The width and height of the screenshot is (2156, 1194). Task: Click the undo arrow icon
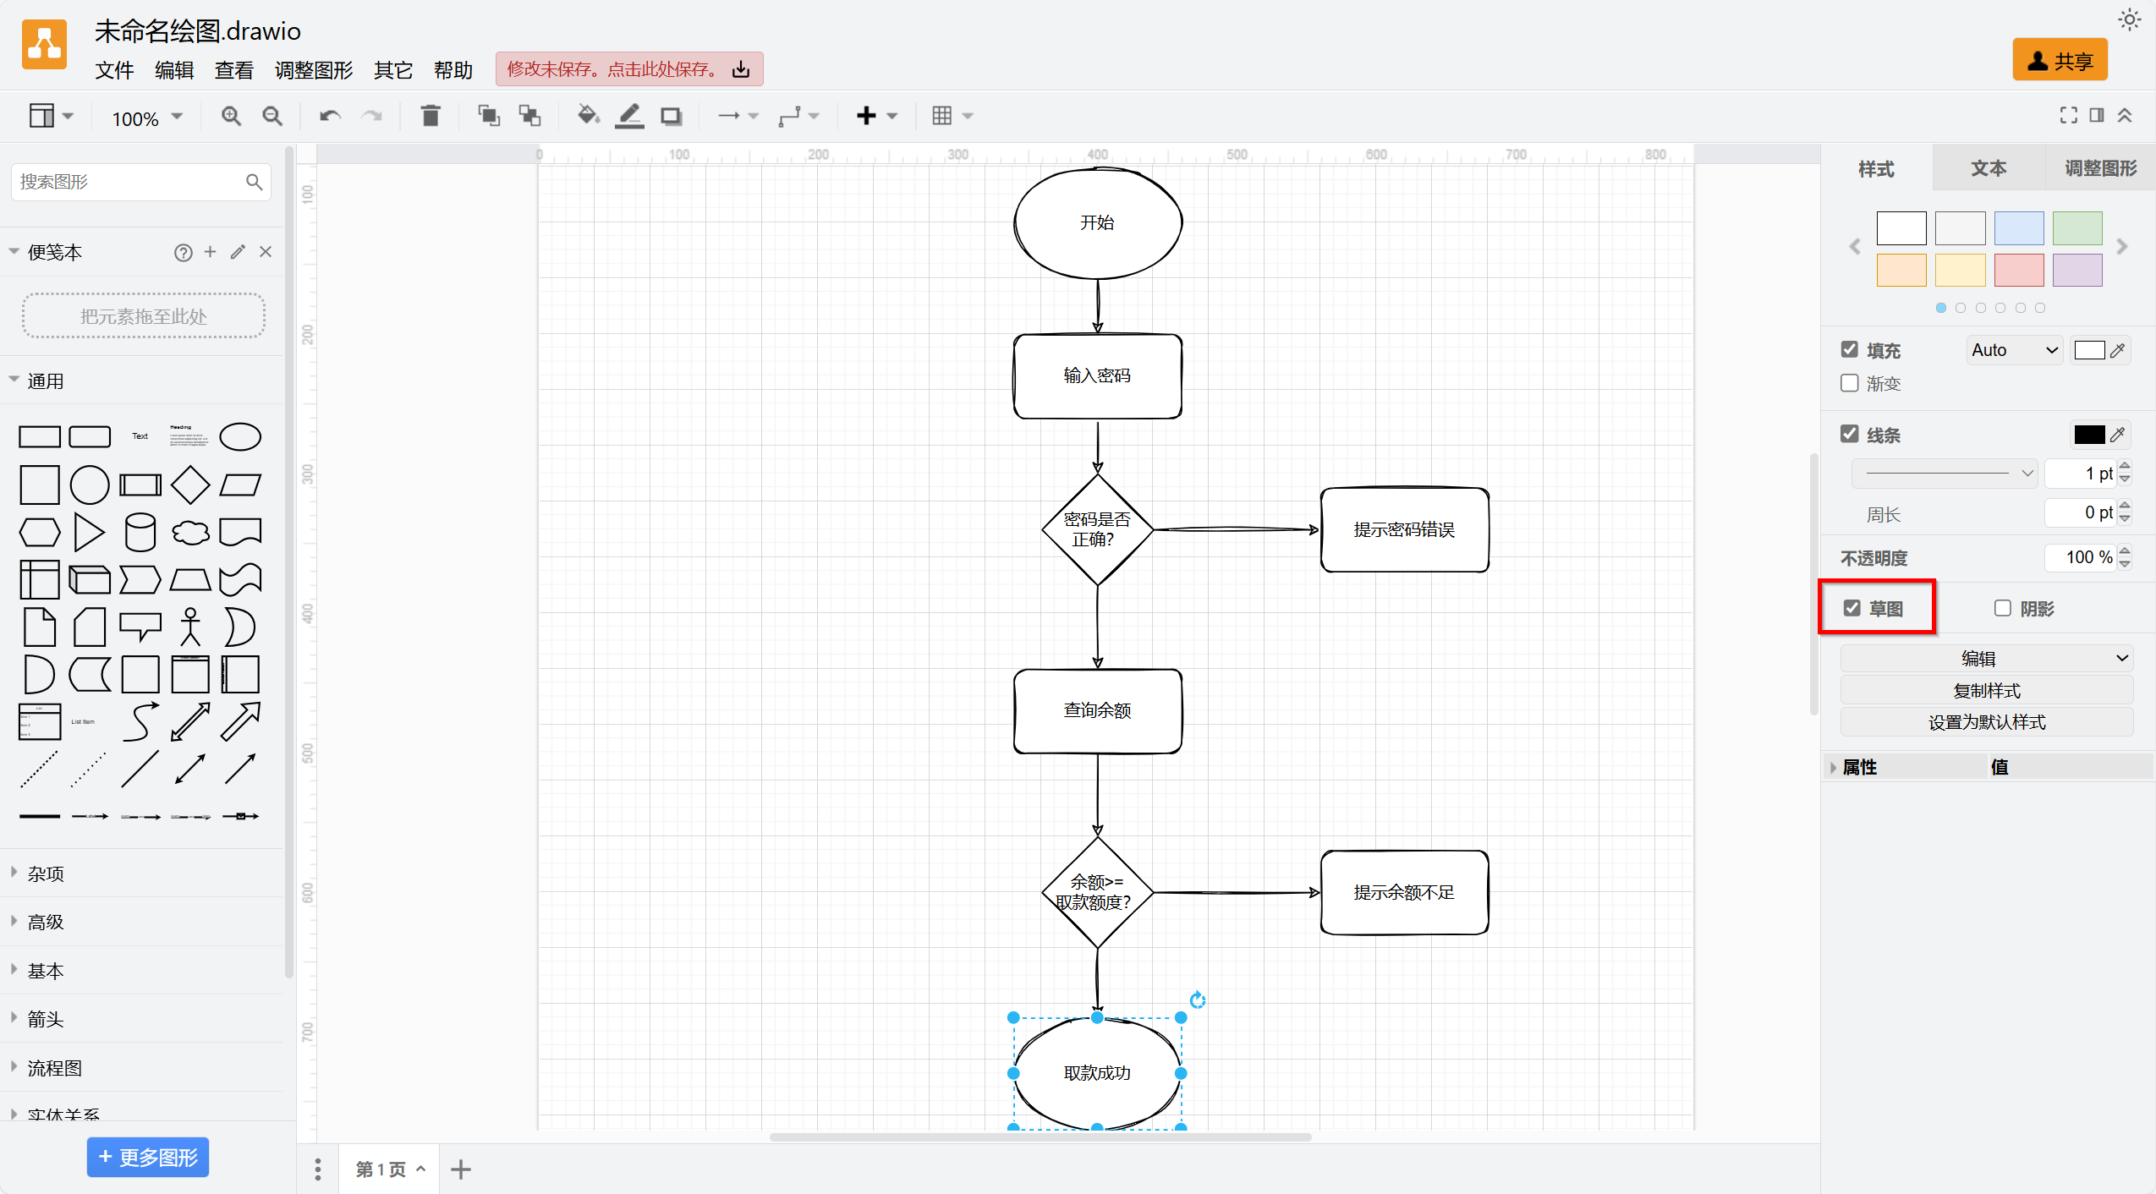[330, 116]
